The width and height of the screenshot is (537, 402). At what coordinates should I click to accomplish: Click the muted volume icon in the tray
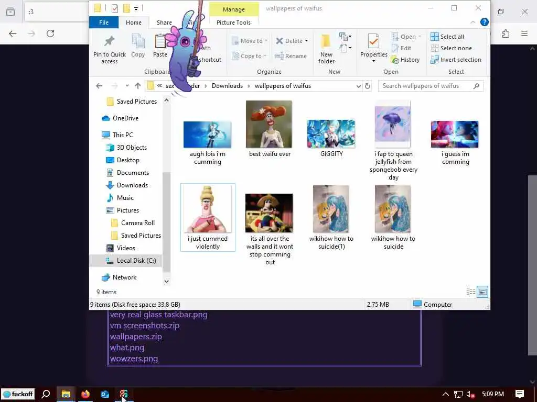coord(470,395)
